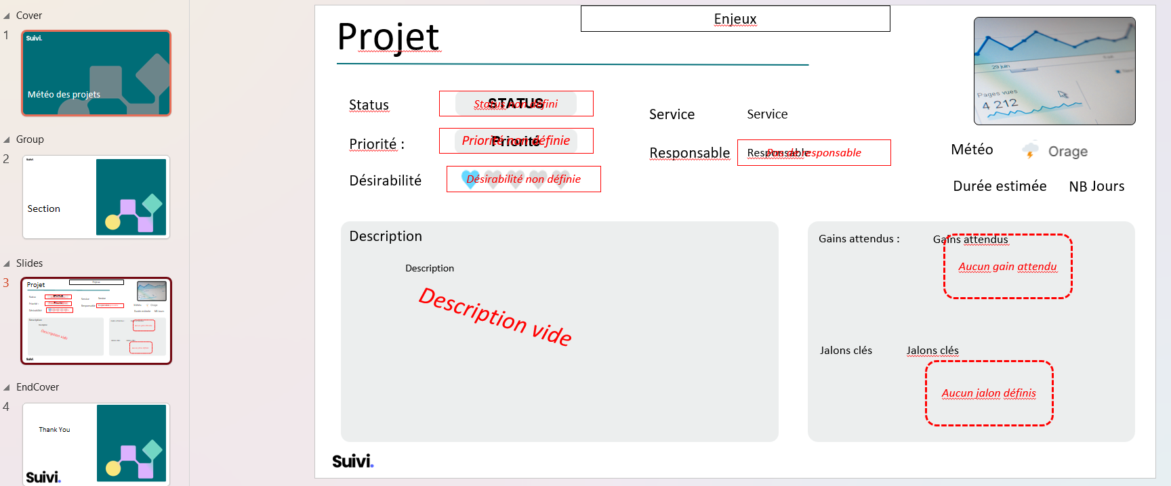Collapse the Group section
Image resolution: width=1171 pixels, height=486 pixels.
tap(7, 139)
